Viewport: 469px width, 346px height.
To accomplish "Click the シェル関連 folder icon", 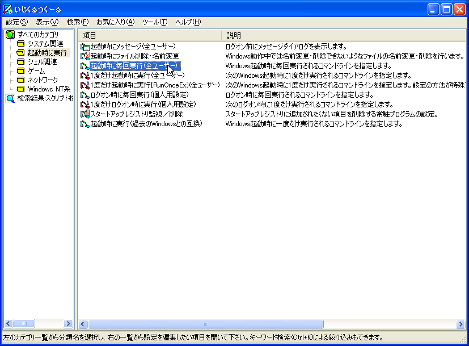I will click(20, 62).
